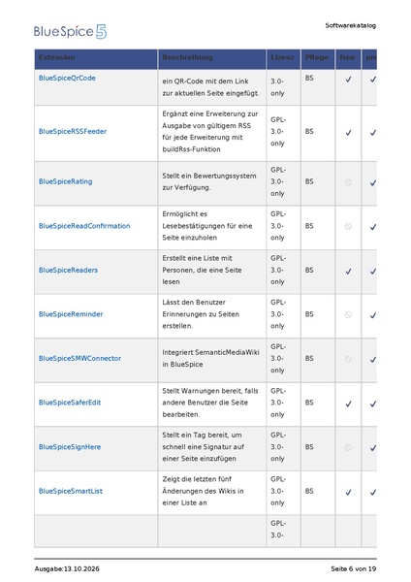Click the free checkmark for BlueSpiceRSSFeeder
The image size is (411, 582).
click(x=348, y=133)
